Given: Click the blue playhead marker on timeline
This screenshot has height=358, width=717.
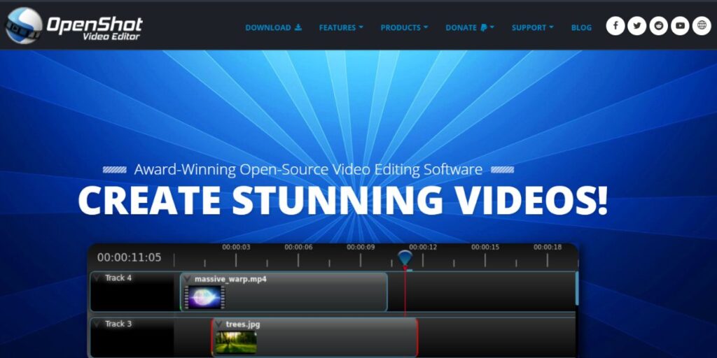Looking at the screenshot, I should 405,257.
